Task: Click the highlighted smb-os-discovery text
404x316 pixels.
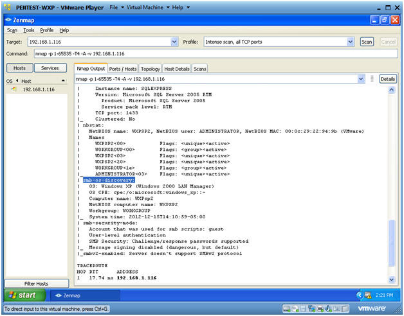Action: 109,180
